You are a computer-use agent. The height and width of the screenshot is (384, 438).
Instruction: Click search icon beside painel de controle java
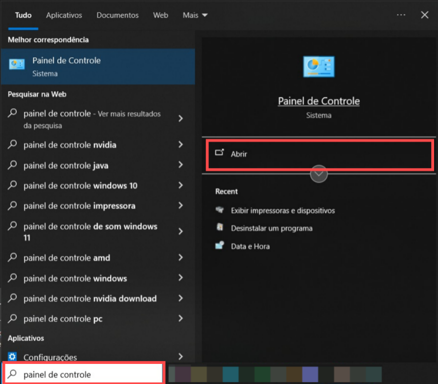(x=12, y=165)
